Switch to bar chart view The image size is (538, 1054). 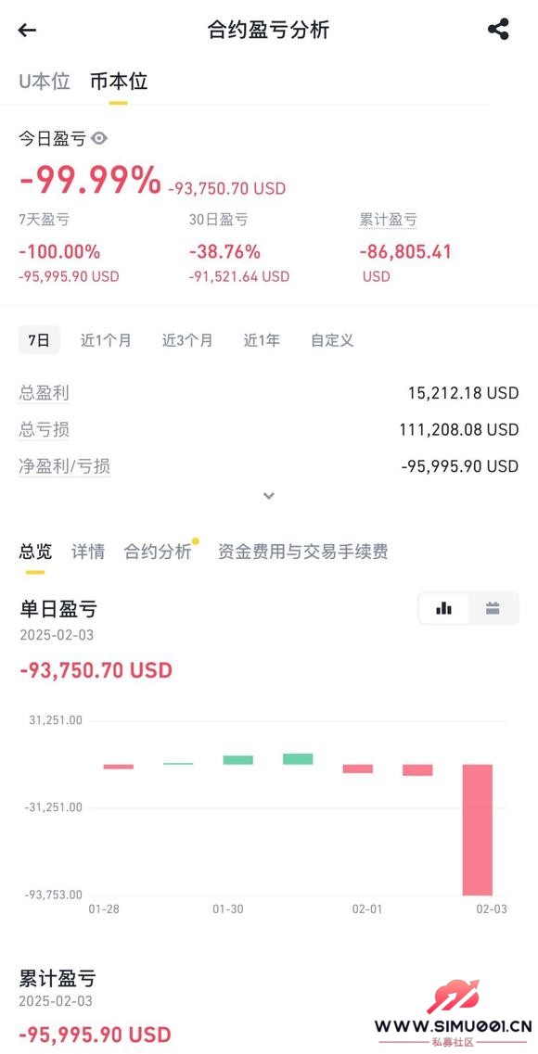tap(443, 608)
